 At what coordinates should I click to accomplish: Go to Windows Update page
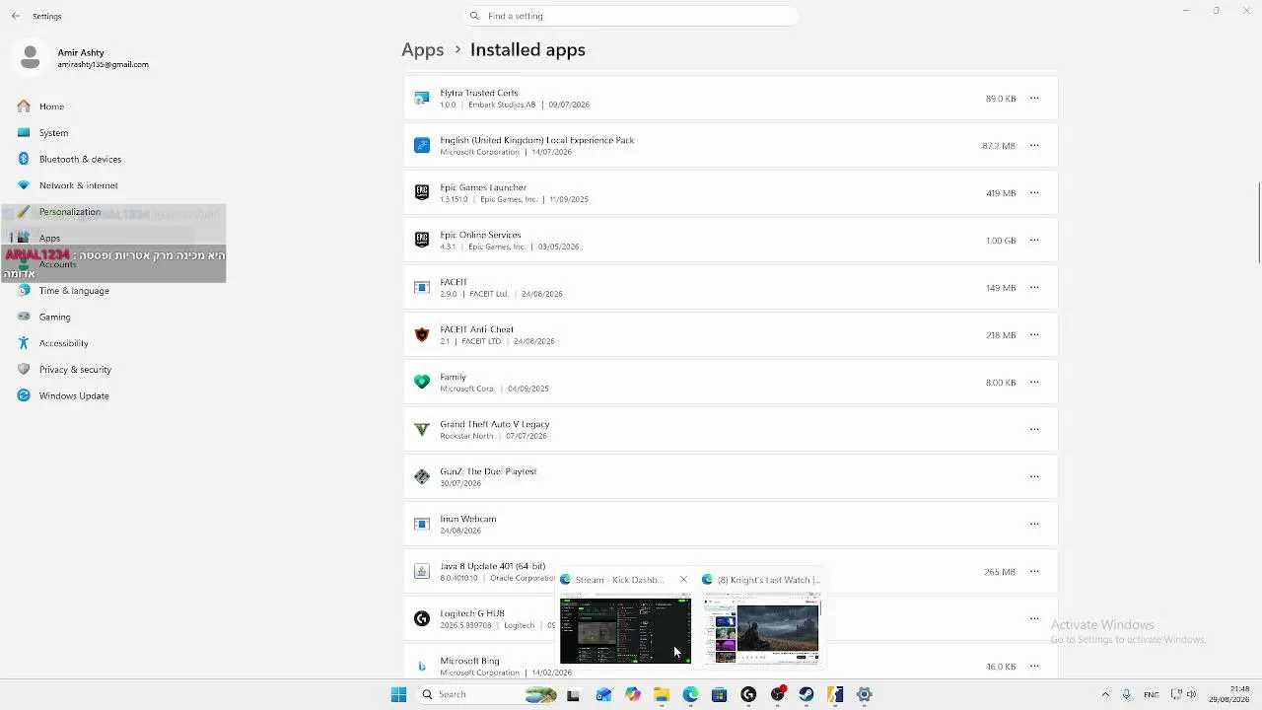coord(74,395)
